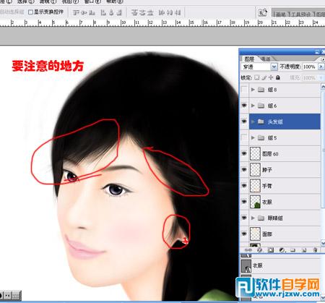This screenshot has height=303, width=325.
Task: Click the first distribute icon in options bar
Action: coord(134,12)
